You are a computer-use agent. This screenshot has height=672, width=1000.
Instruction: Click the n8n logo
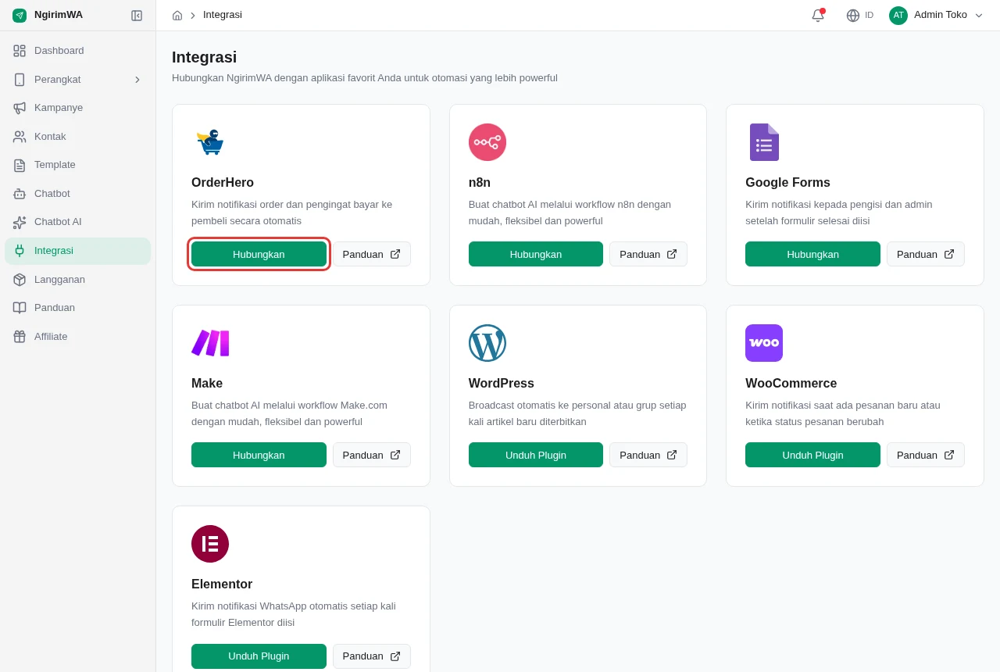(487, 142)
